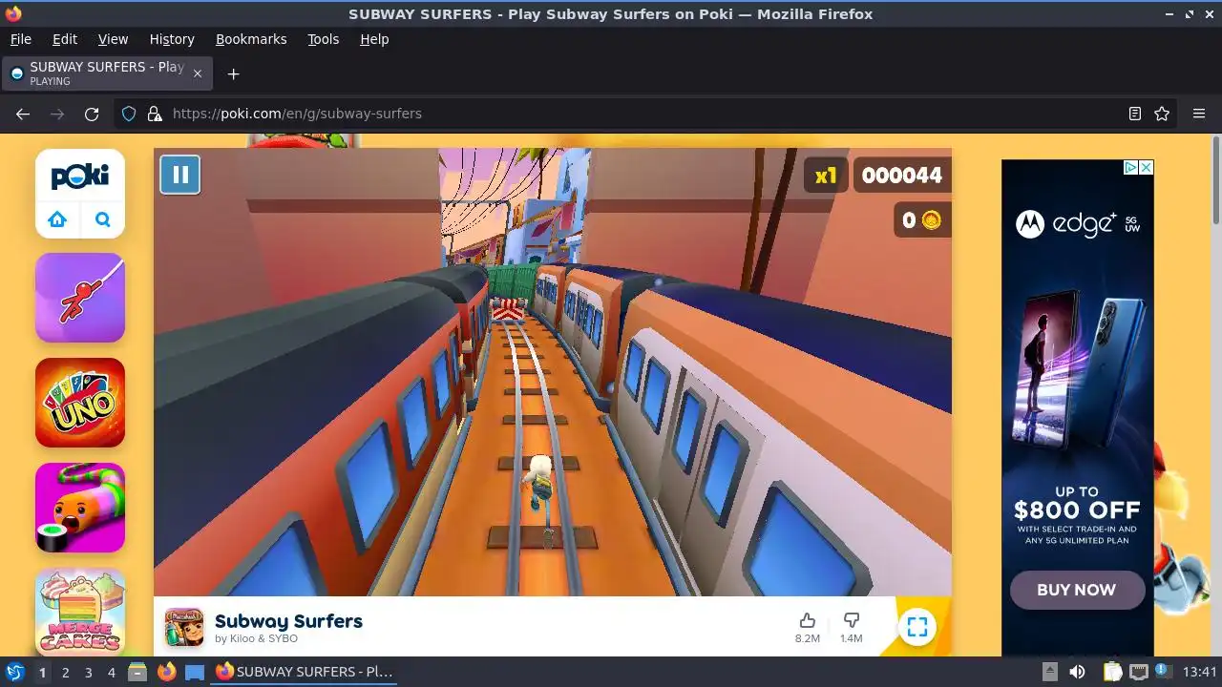Click the Subway Surfers game icon
Viewport: 1222px width, 687px height.
click(x=184, y=627)
